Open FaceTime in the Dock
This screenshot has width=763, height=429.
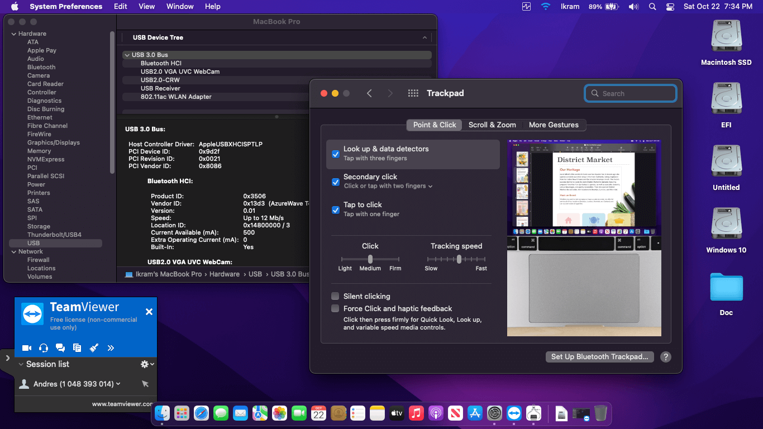[x=299, y=413]
